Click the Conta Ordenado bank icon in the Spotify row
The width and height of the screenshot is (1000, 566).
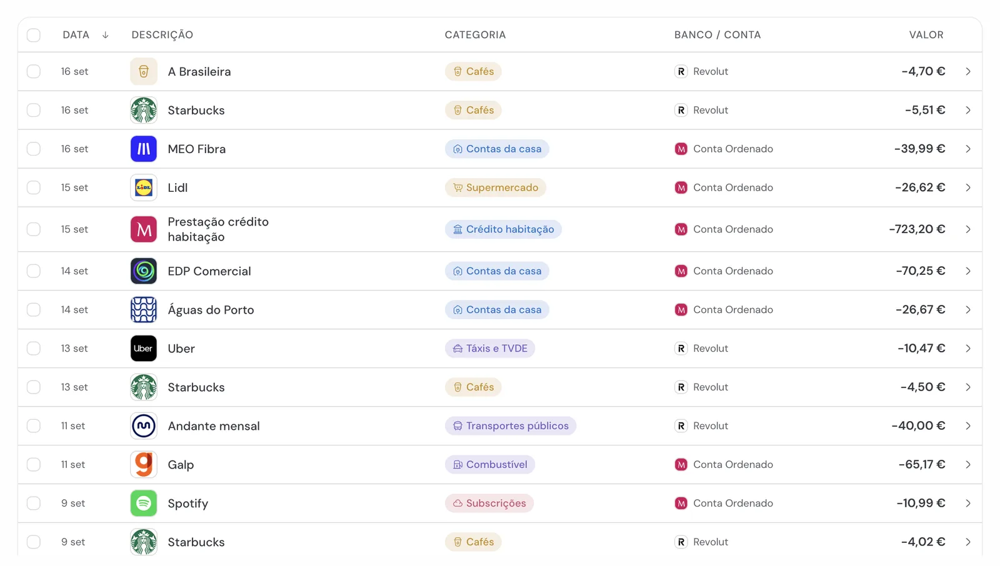tap(681, 504)
